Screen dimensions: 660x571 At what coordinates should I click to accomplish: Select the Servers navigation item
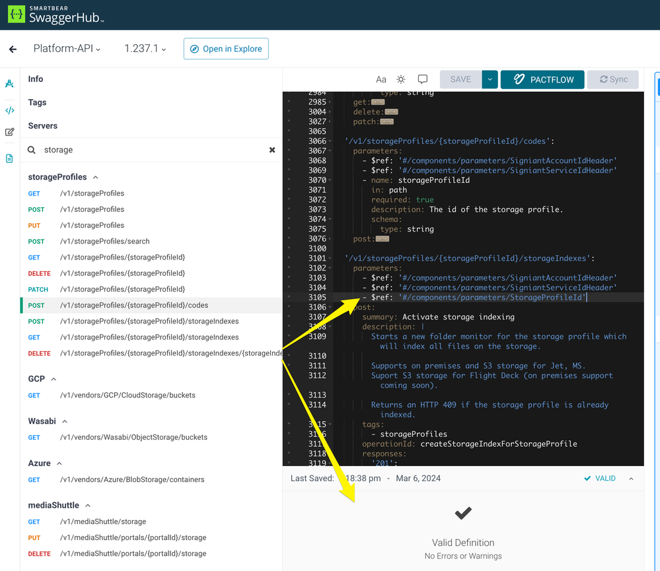[x=42, y=126]
